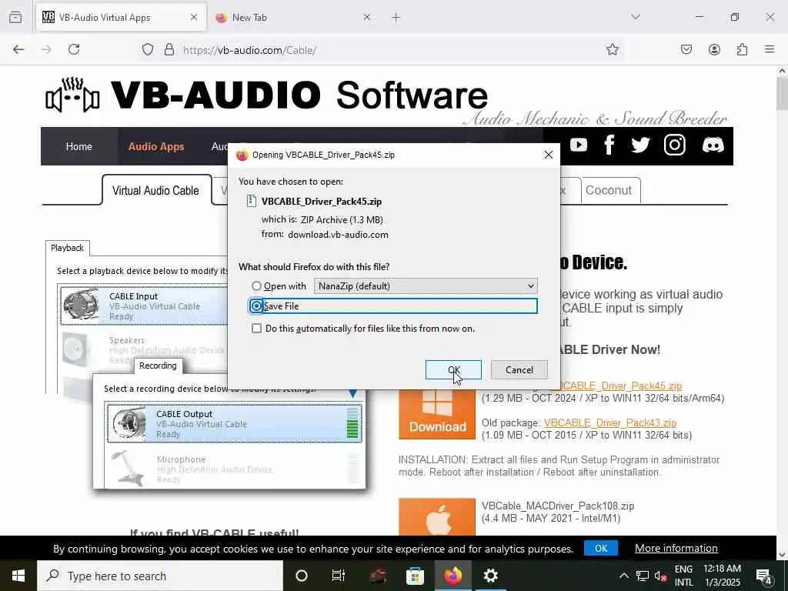Open the list all tabs chevron
The height and width of the screenshot is (591, 788).
(x=636, y=18)
